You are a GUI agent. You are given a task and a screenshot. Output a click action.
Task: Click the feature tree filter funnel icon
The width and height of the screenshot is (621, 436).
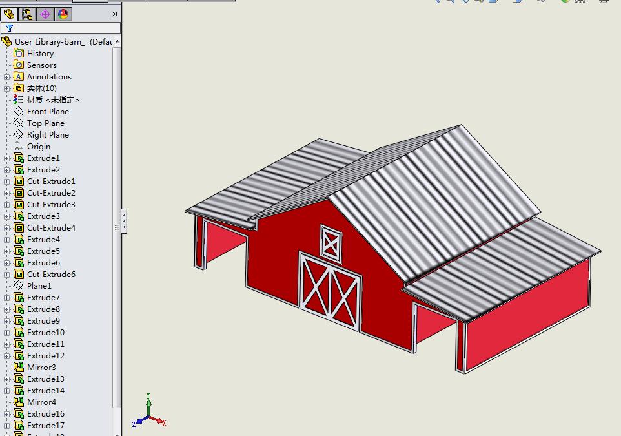tap(9, 28)
